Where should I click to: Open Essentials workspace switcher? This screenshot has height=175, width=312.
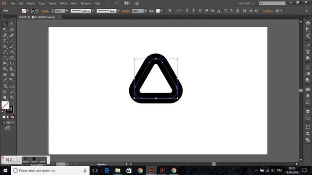[x=246, y=3]
